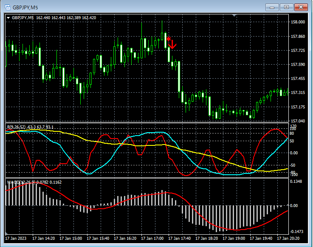Click the 0.00 level on MACD scale
The height and width of the screenshot is (247, 313).
(x=293, y=206)
